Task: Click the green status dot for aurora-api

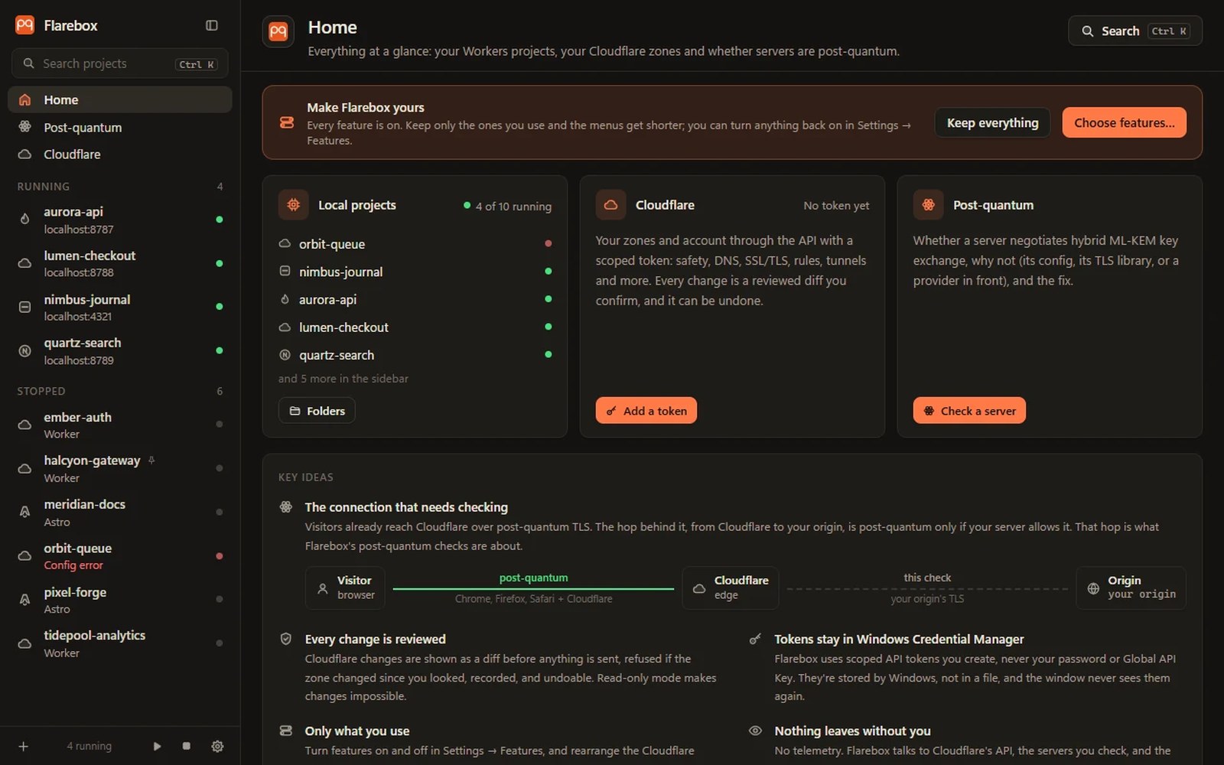Action: (220, 220)
